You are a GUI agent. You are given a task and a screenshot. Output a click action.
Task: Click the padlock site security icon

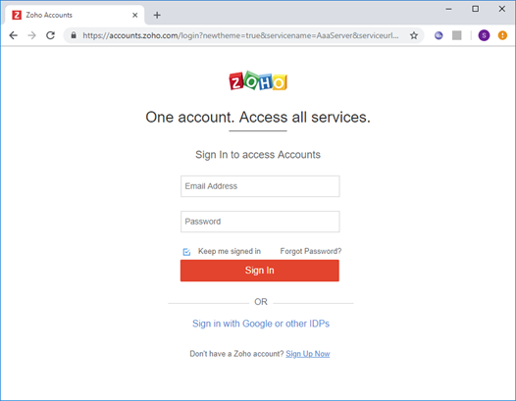coord(74,35)
